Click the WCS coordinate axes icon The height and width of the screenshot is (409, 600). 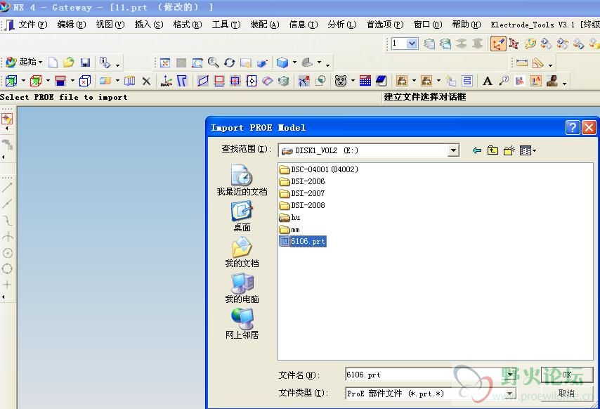[166, 81]
